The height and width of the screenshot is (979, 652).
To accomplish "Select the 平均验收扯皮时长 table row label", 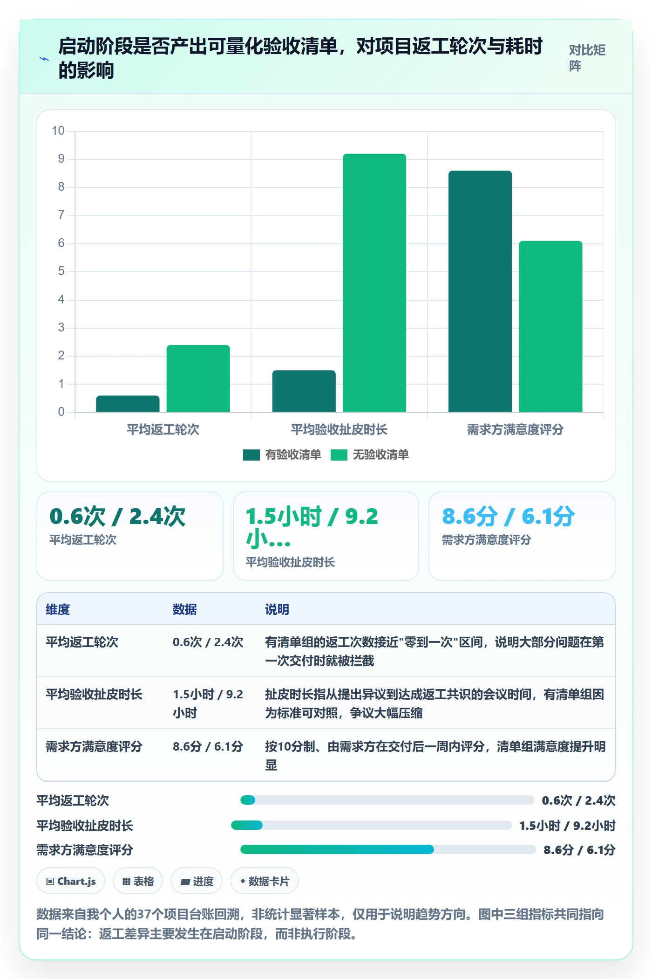I will point(94,694).
